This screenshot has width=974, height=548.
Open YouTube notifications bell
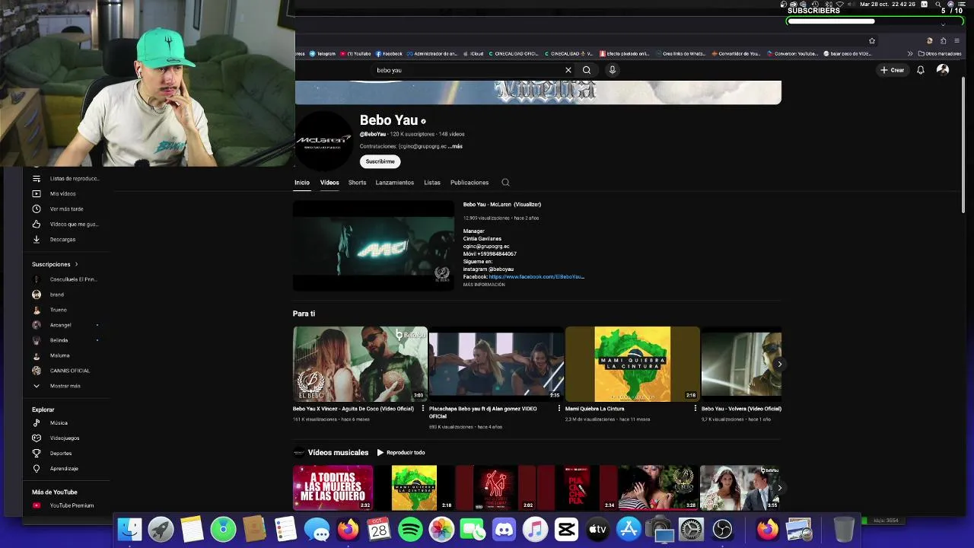coord(921,70)
